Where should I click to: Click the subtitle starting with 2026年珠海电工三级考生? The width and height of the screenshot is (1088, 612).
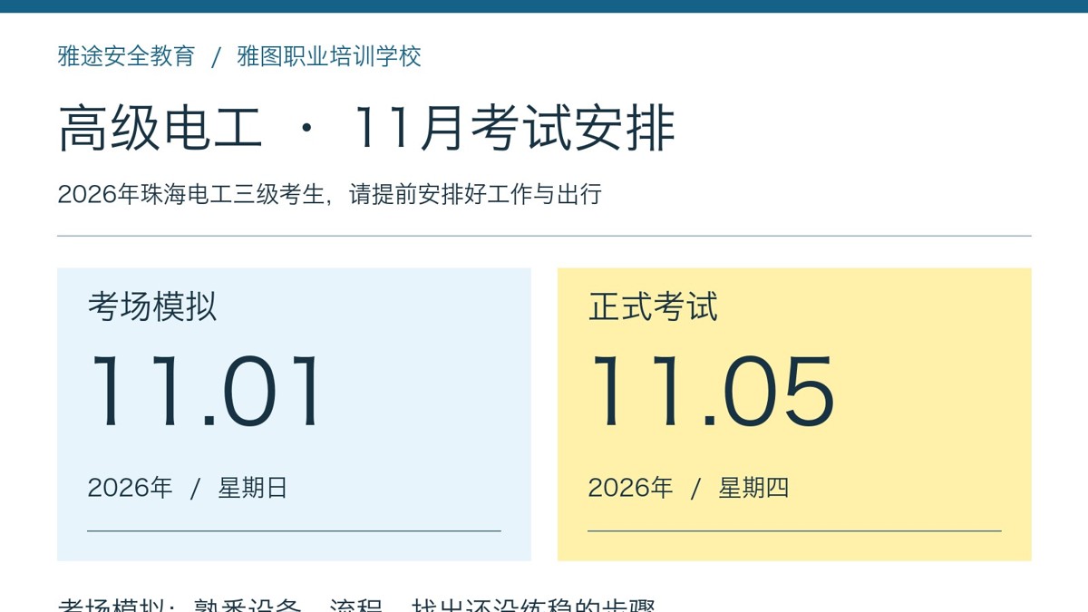pyautogui.click(x=329, y=194)
